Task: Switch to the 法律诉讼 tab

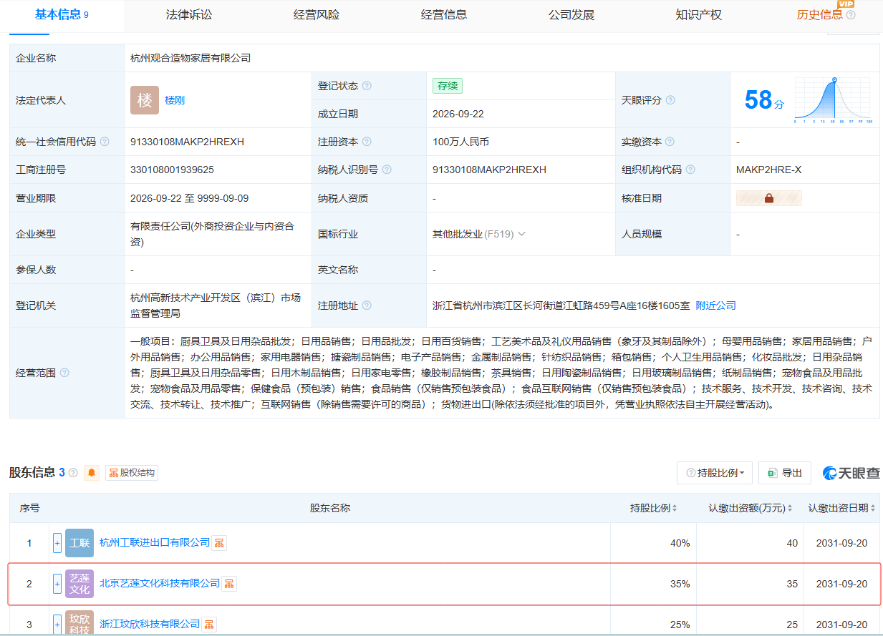Action: click(x=189, y=15)
